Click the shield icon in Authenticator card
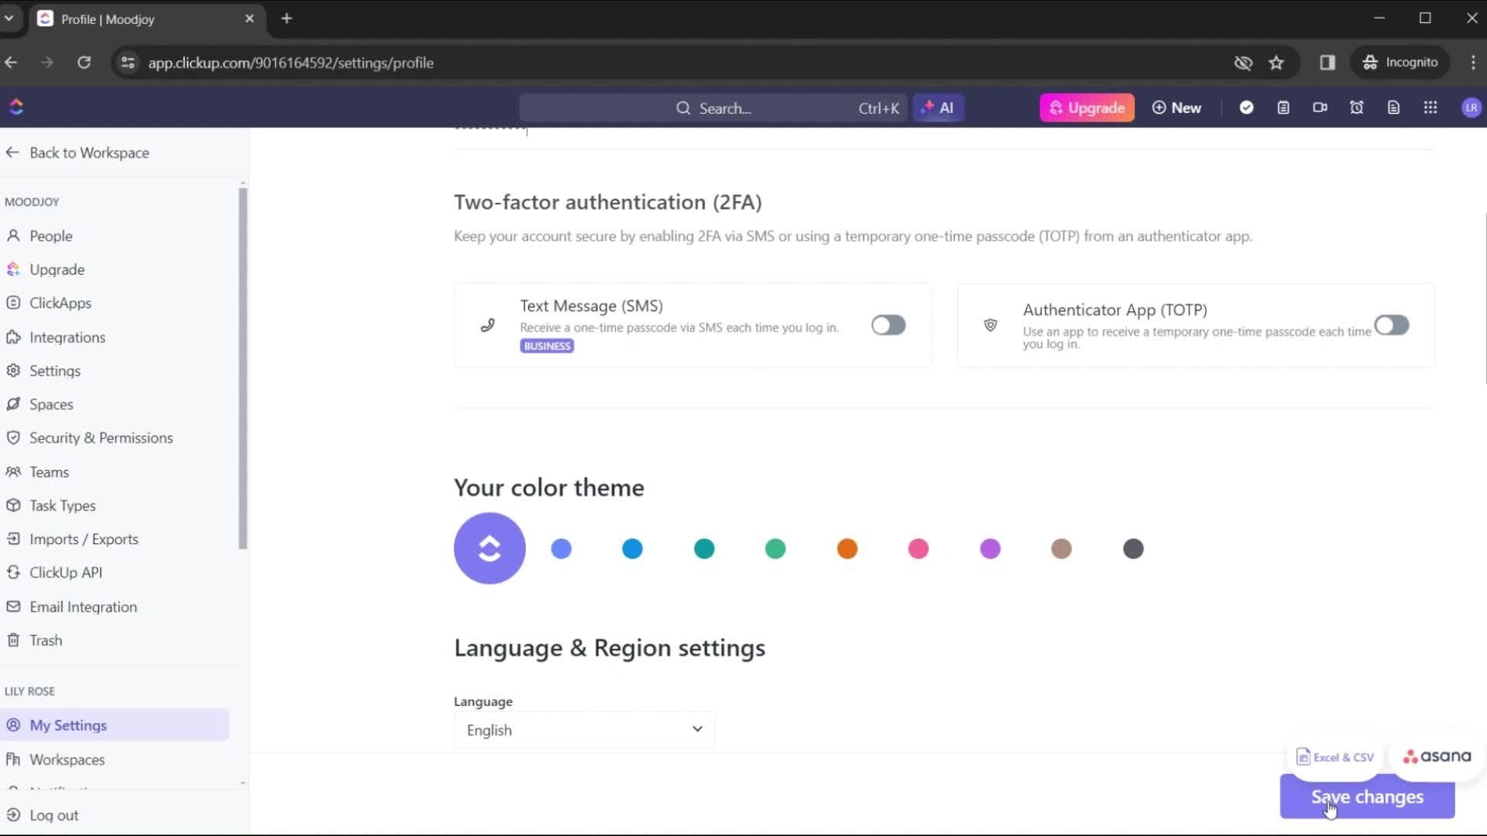This screenshot has width=1487, height=836. (990, 325)
